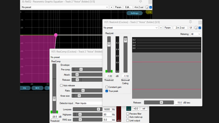Click the ReEQ wet/dry mix knob
The image size is (219, 123).
[147, 7]
